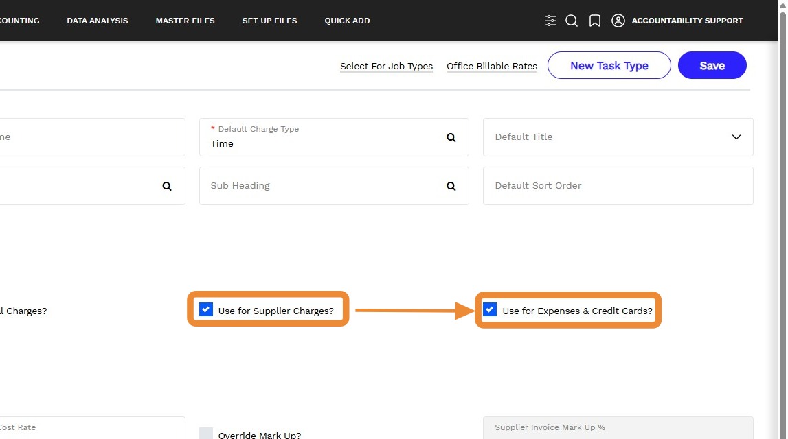Click the Default Charge Type field value Time
This screenshot has height=439, width=788.
(222, 143)
